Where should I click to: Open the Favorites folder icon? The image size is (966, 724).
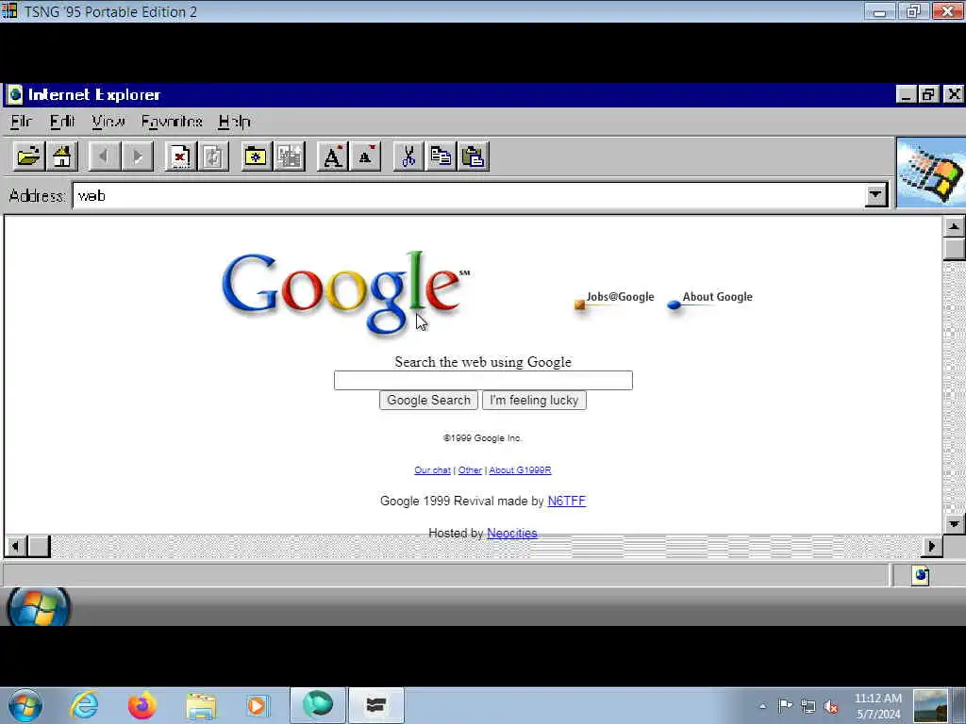[257, 156]
